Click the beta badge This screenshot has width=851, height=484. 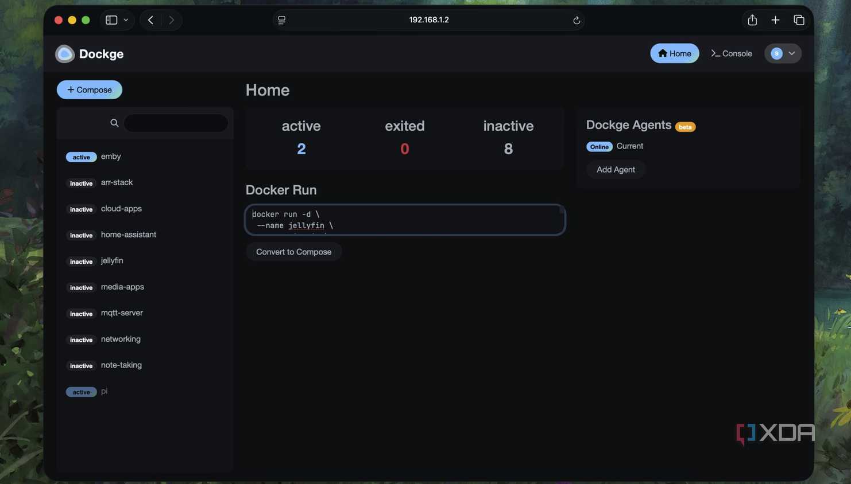coord(685,127)
